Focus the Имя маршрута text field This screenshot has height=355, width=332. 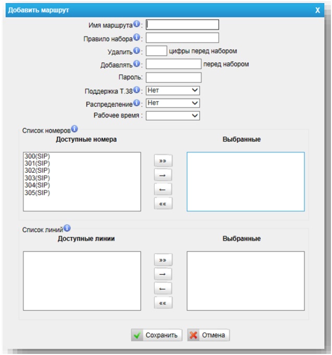pyautogui.click(x=182, y=24)
